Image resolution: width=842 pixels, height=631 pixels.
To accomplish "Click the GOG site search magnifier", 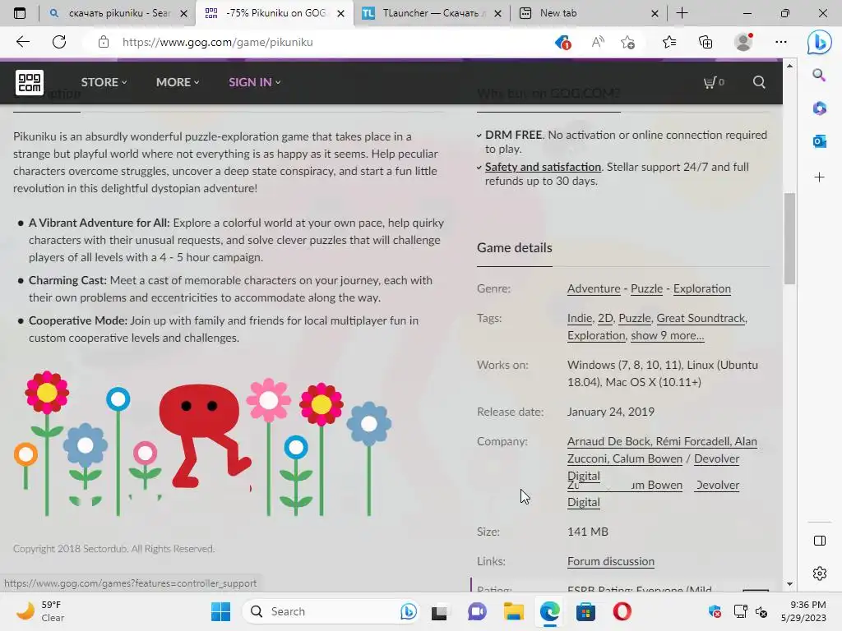I will 759,82.
